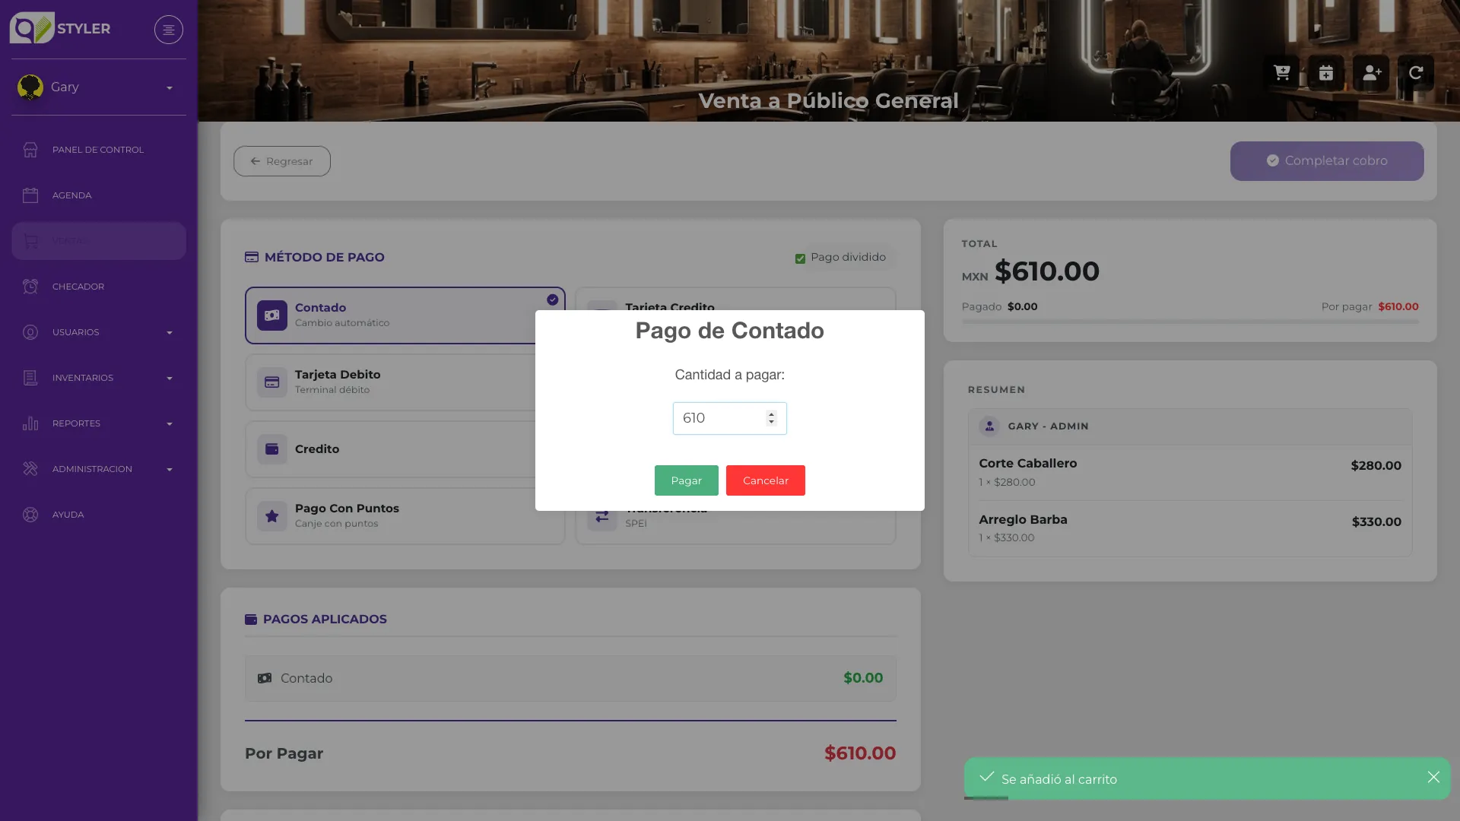Select the Contado payment method option

tap(405, 315)
